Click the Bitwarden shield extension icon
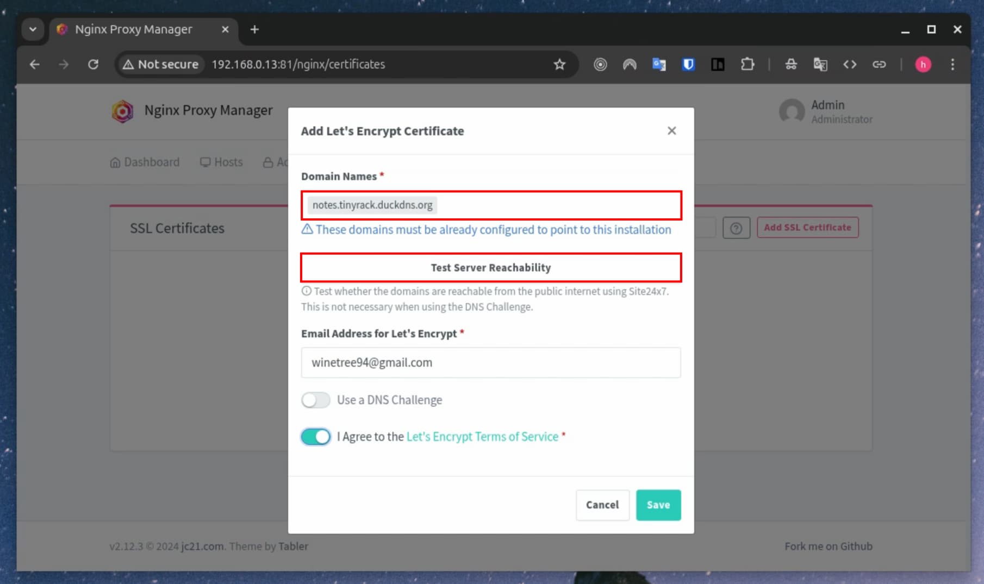Screen dimensions: 984x584 point(688,65)
